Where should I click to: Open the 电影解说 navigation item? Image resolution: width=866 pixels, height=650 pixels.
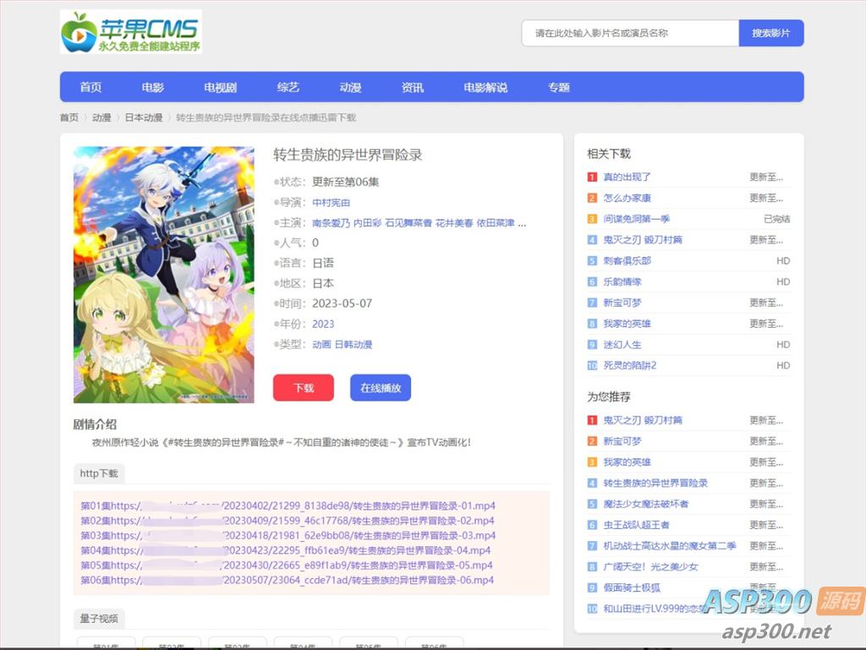click(485, 87)
